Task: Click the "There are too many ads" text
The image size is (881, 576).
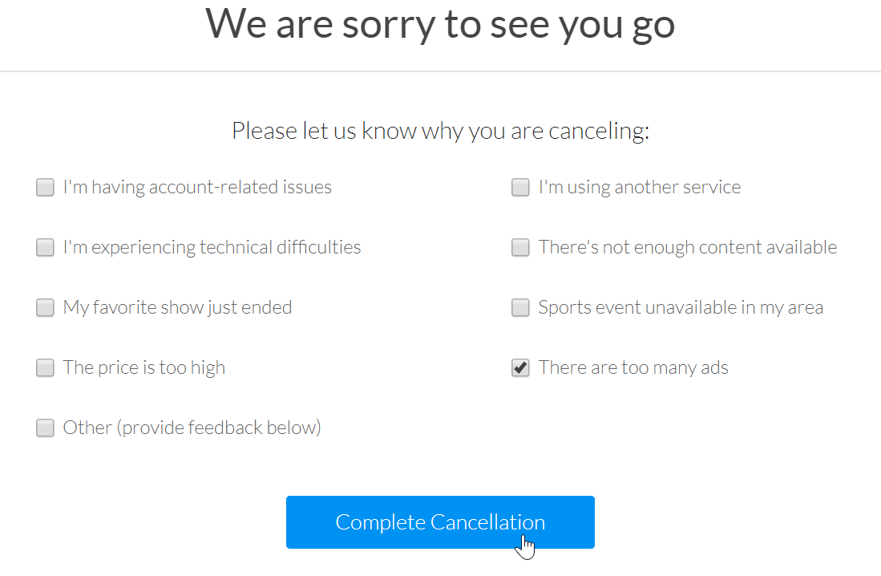Action: (x=633, y=367)
